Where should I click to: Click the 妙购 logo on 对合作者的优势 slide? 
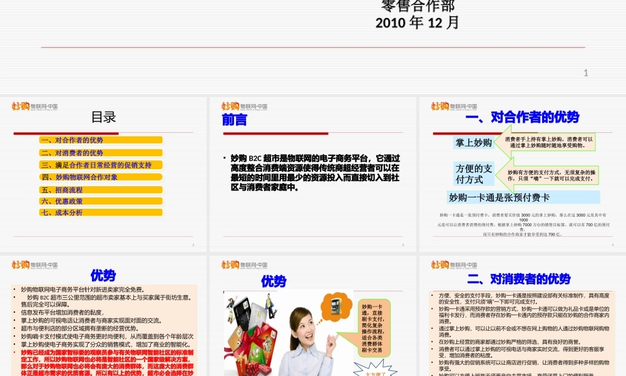(454, 107)
